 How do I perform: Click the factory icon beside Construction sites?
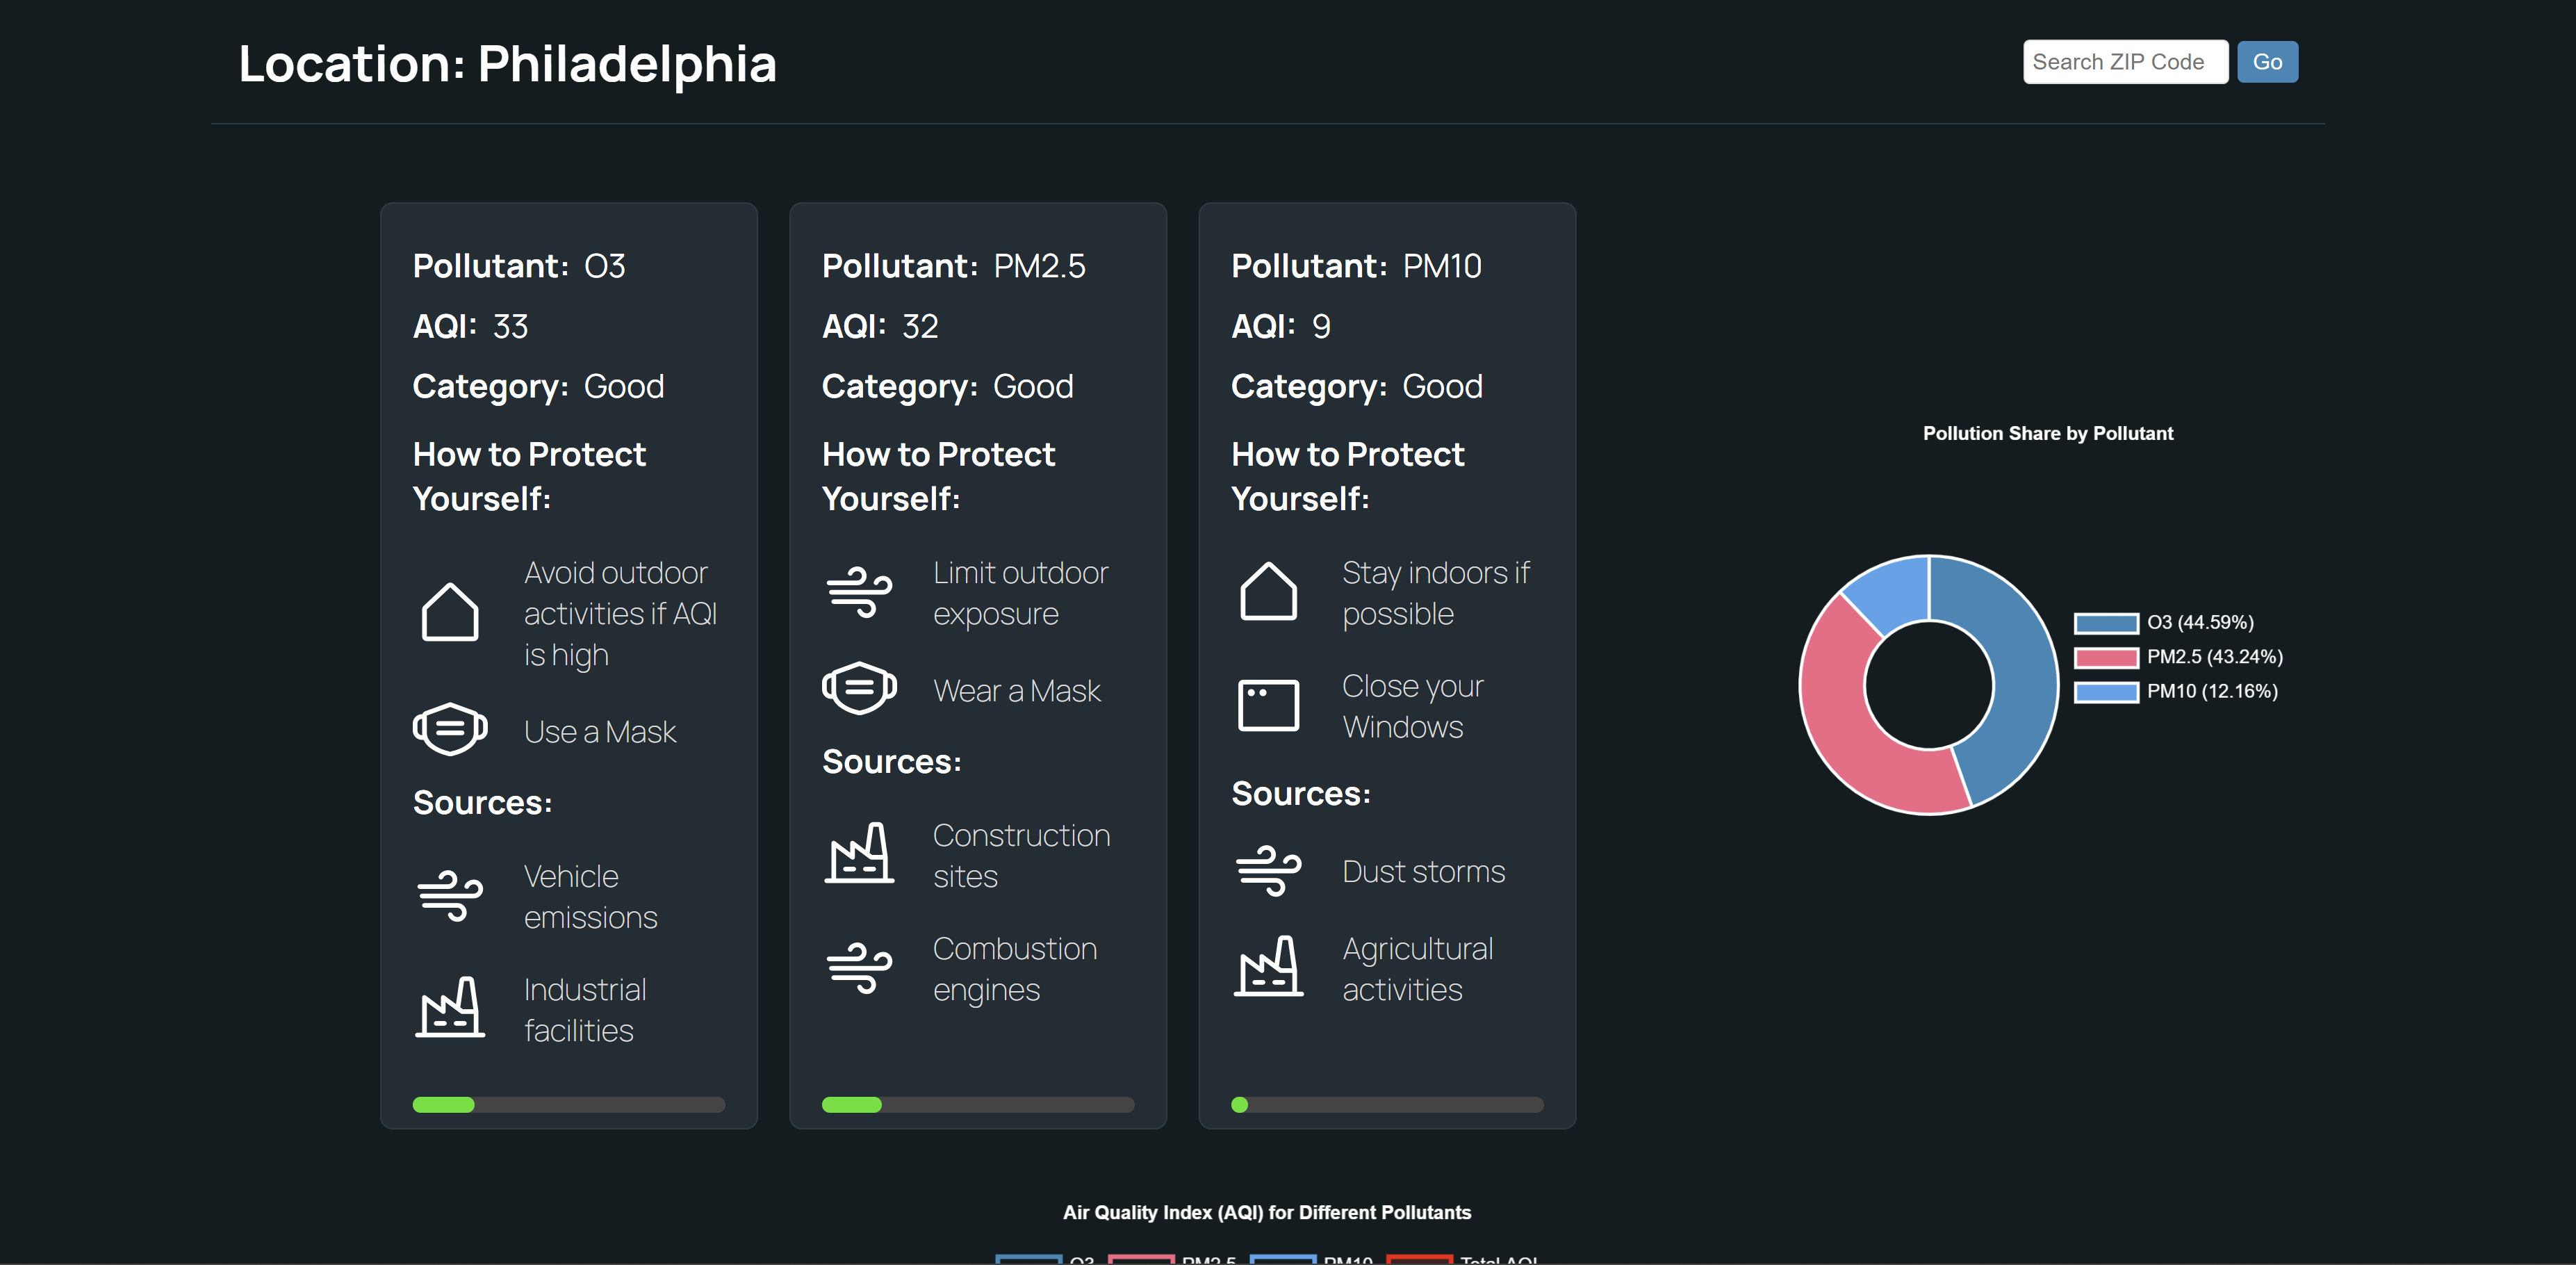(859, 854)
